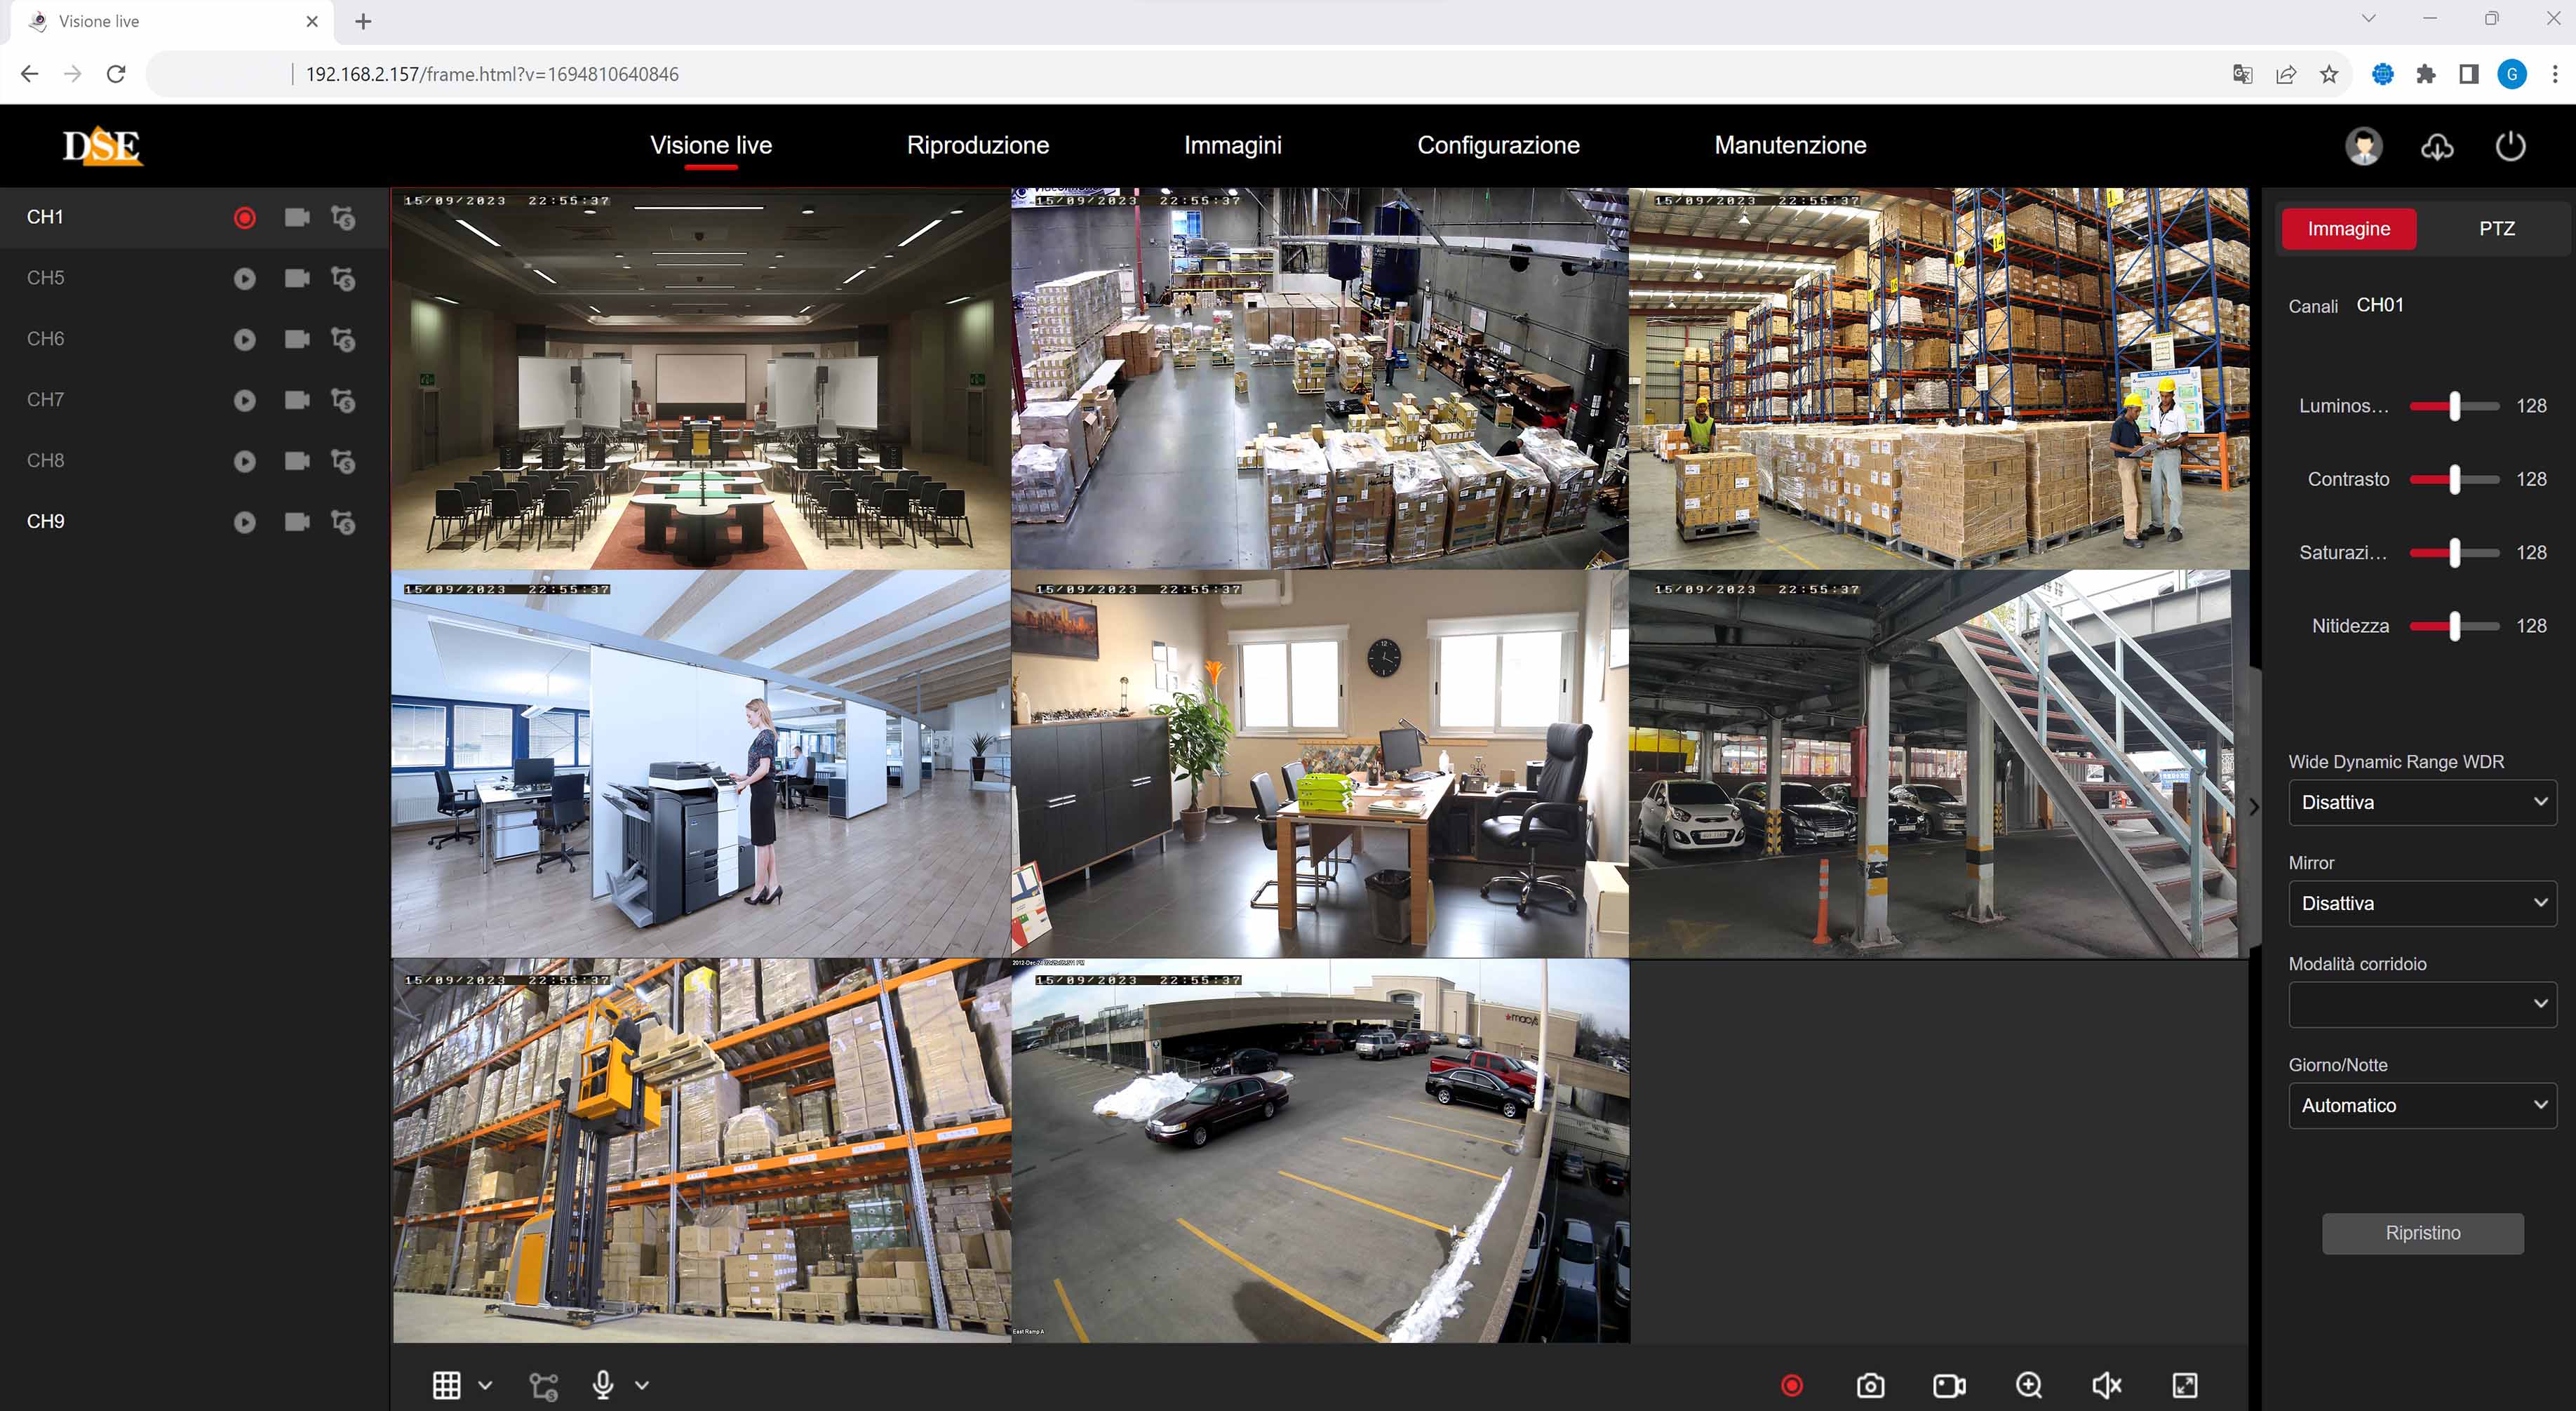Toggle CH9 recording camera icon
2576x1411 pixels.
[297, 522]
